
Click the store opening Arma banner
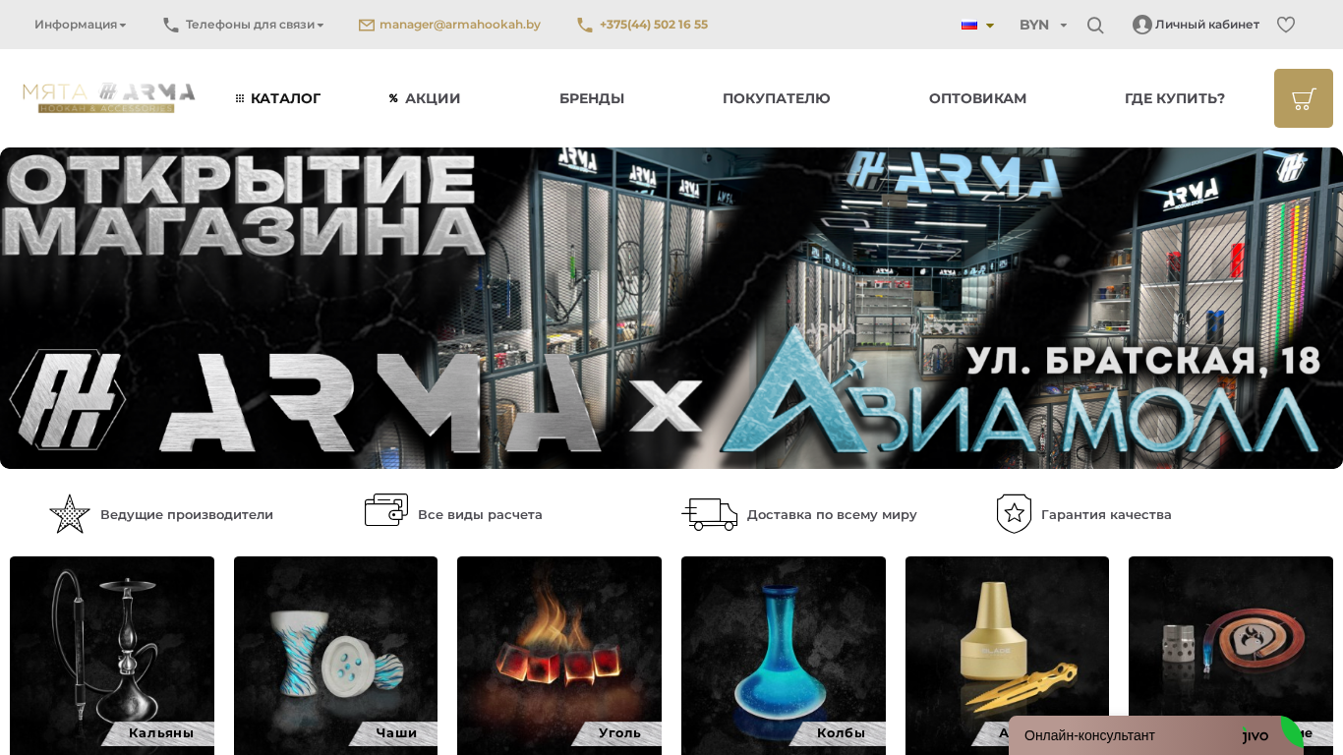(671, 308)
